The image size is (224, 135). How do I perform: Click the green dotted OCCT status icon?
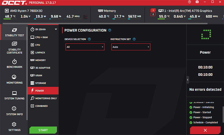(x=206, y=34)
